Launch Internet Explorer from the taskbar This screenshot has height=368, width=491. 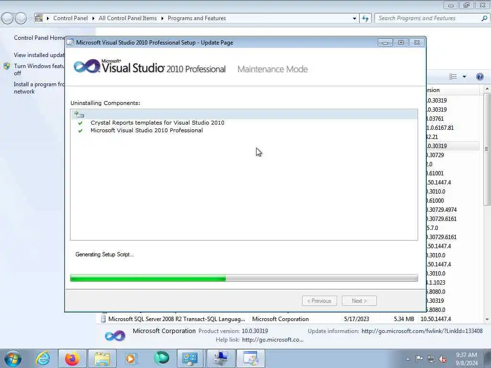pyautogui.click(x=43, y=358)
